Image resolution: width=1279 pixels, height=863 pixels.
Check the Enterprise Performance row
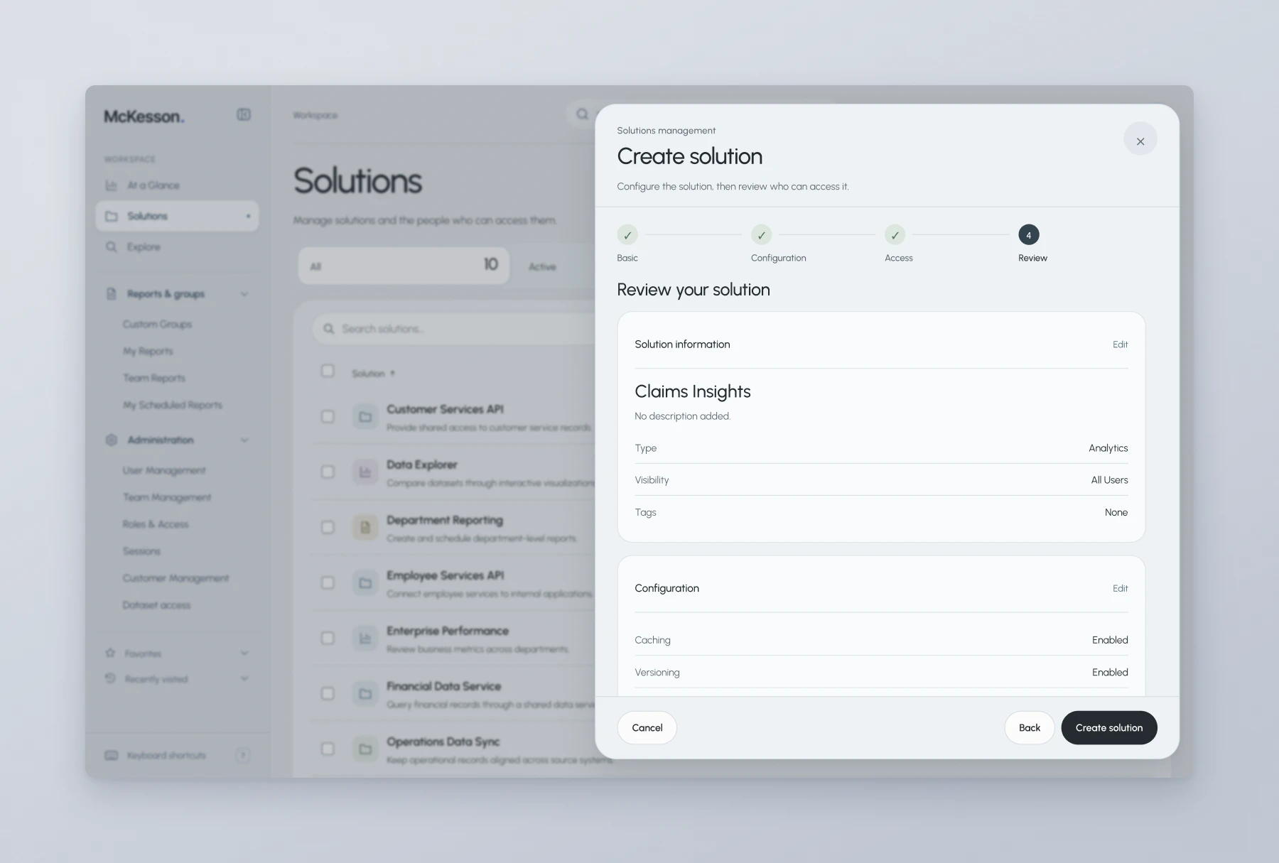click(328, 638)
